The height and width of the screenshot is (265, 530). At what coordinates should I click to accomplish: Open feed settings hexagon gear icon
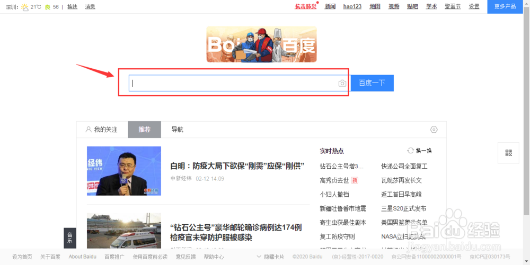434,130
